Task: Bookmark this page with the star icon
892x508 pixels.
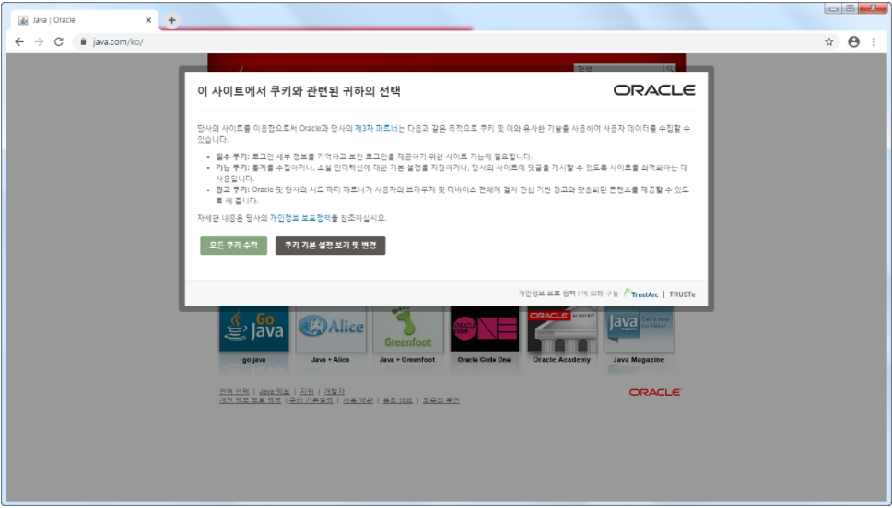Action: pyautogui.click(x=828, y=41)
